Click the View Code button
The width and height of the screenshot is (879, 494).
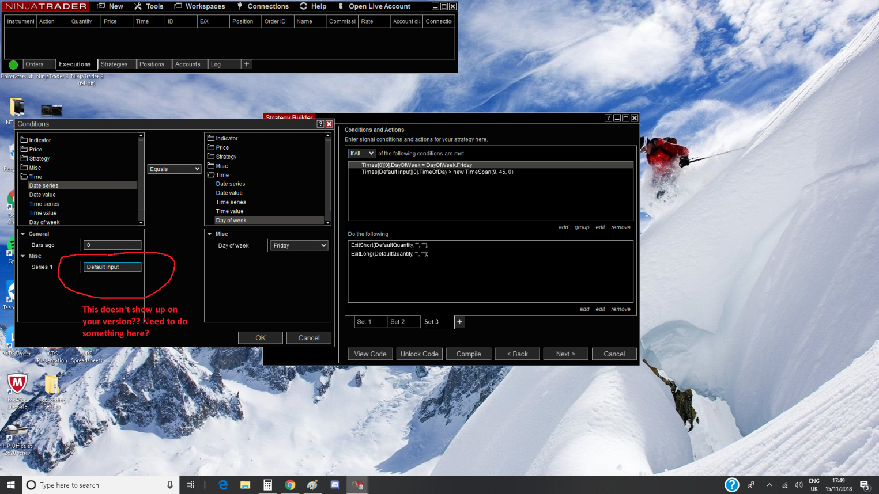click(x=370, y=354)
